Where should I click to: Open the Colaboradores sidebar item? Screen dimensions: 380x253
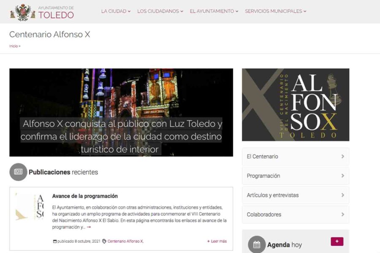[x=296, y=215]
